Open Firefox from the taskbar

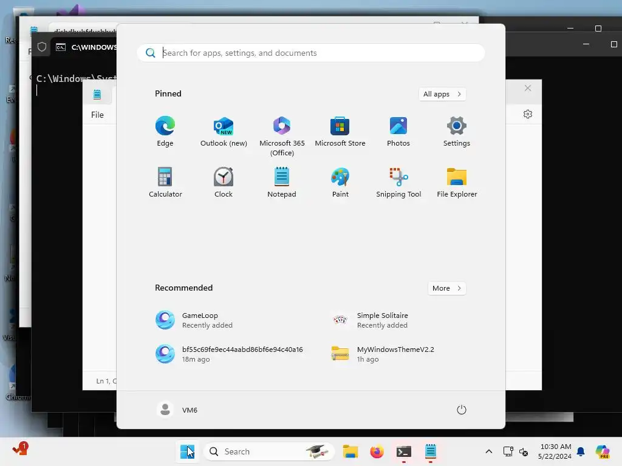click(x=377, y=451)
